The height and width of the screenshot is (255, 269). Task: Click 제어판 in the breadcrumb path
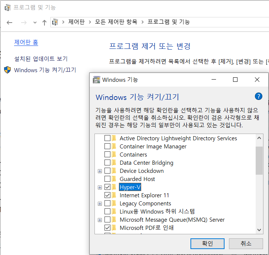77,22
